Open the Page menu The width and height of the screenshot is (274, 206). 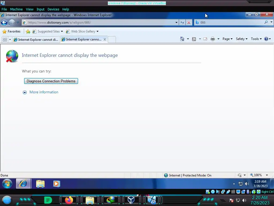point(227,39)
